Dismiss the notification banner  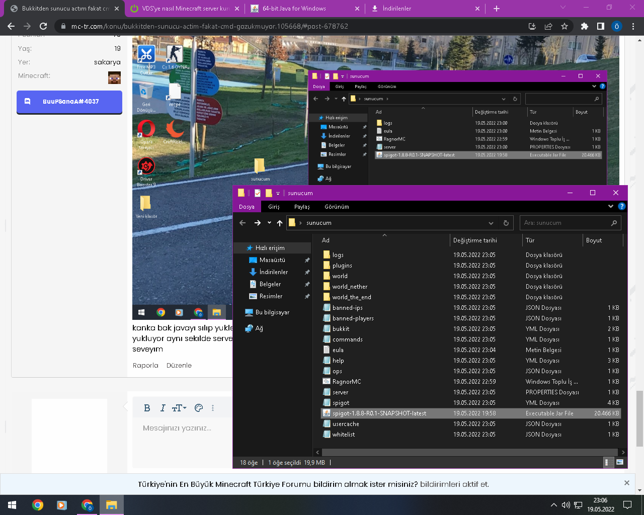click(627, 483)
